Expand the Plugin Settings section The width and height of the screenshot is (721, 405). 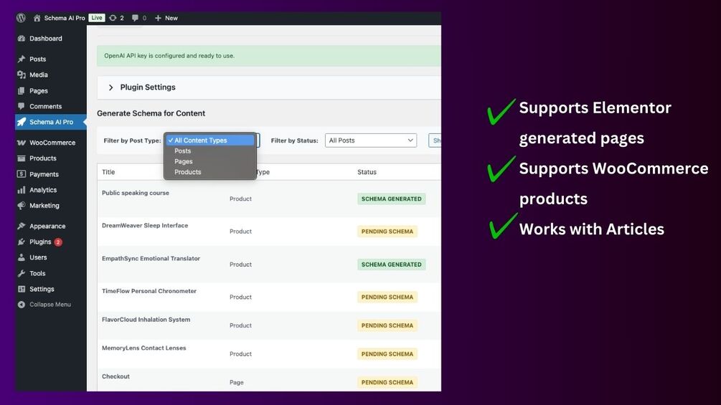click(x=269, y=87)
